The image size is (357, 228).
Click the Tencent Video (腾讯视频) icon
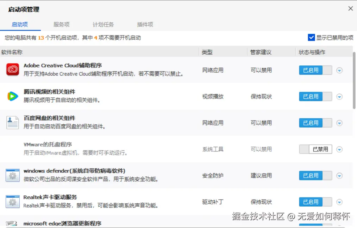[13, 96]
